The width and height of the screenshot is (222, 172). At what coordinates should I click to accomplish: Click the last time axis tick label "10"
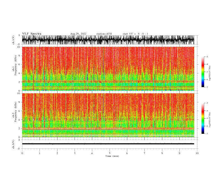pos(197,153)
